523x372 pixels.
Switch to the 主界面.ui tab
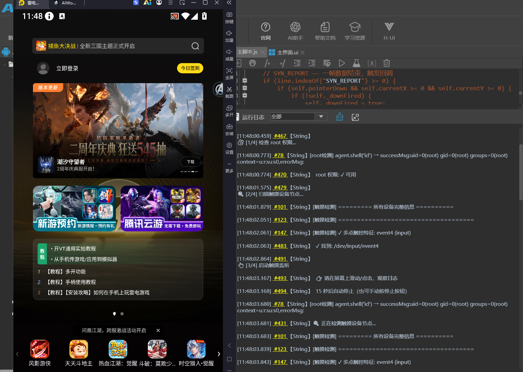click(287, 52)
